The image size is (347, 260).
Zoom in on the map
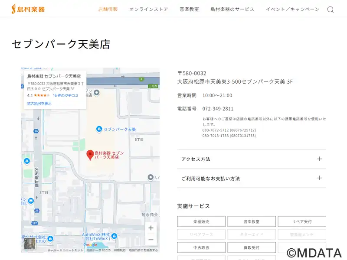tap(151, 228)
